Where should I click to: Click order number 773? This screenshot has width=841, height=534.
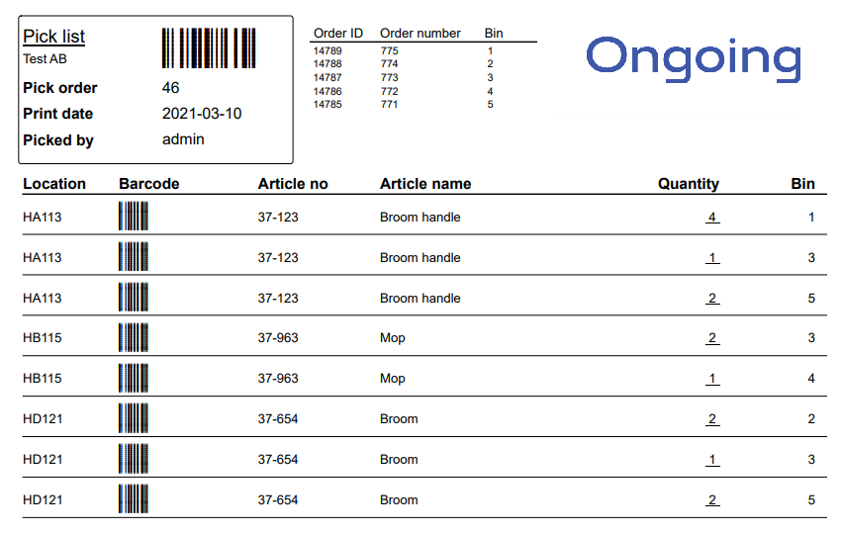[390, 78]
